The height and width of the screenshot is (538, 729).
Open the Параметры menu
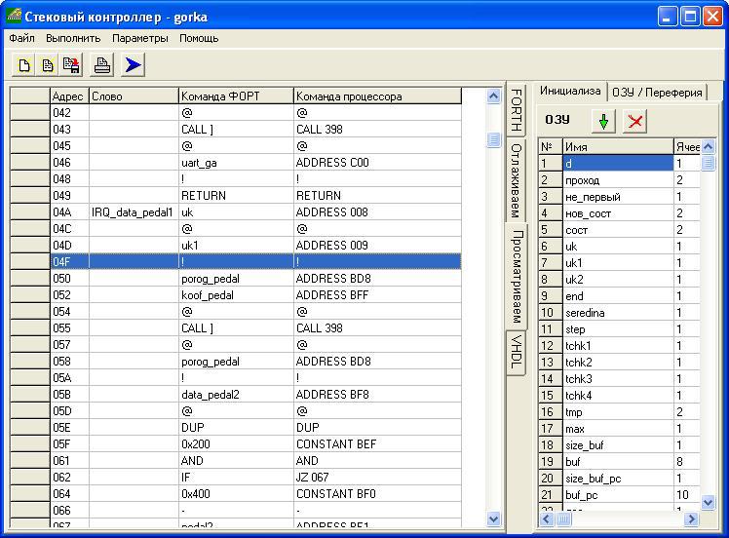[140, 38]
